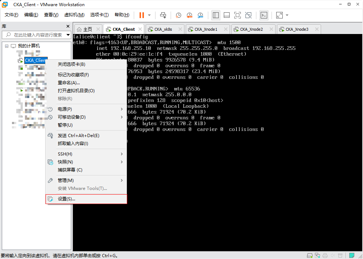Expand the 管理(M) submenu

point(86,180)
